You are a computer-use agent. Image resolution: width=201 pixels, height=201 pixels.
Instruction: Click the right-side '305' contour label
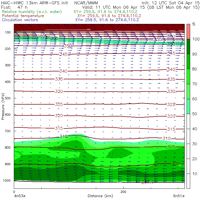point(171,147)
